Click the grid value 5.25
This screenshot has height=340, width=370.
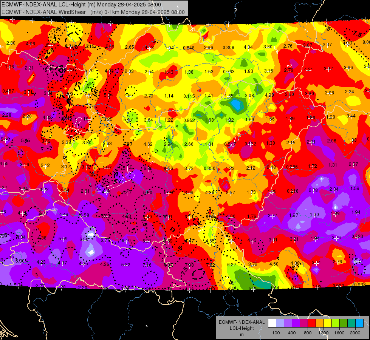point(253,288)
